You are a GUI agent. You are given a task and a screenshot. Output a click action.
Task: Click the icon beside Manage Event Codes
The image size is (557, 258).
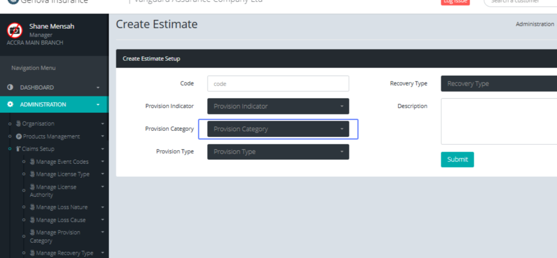coord(32,162)
